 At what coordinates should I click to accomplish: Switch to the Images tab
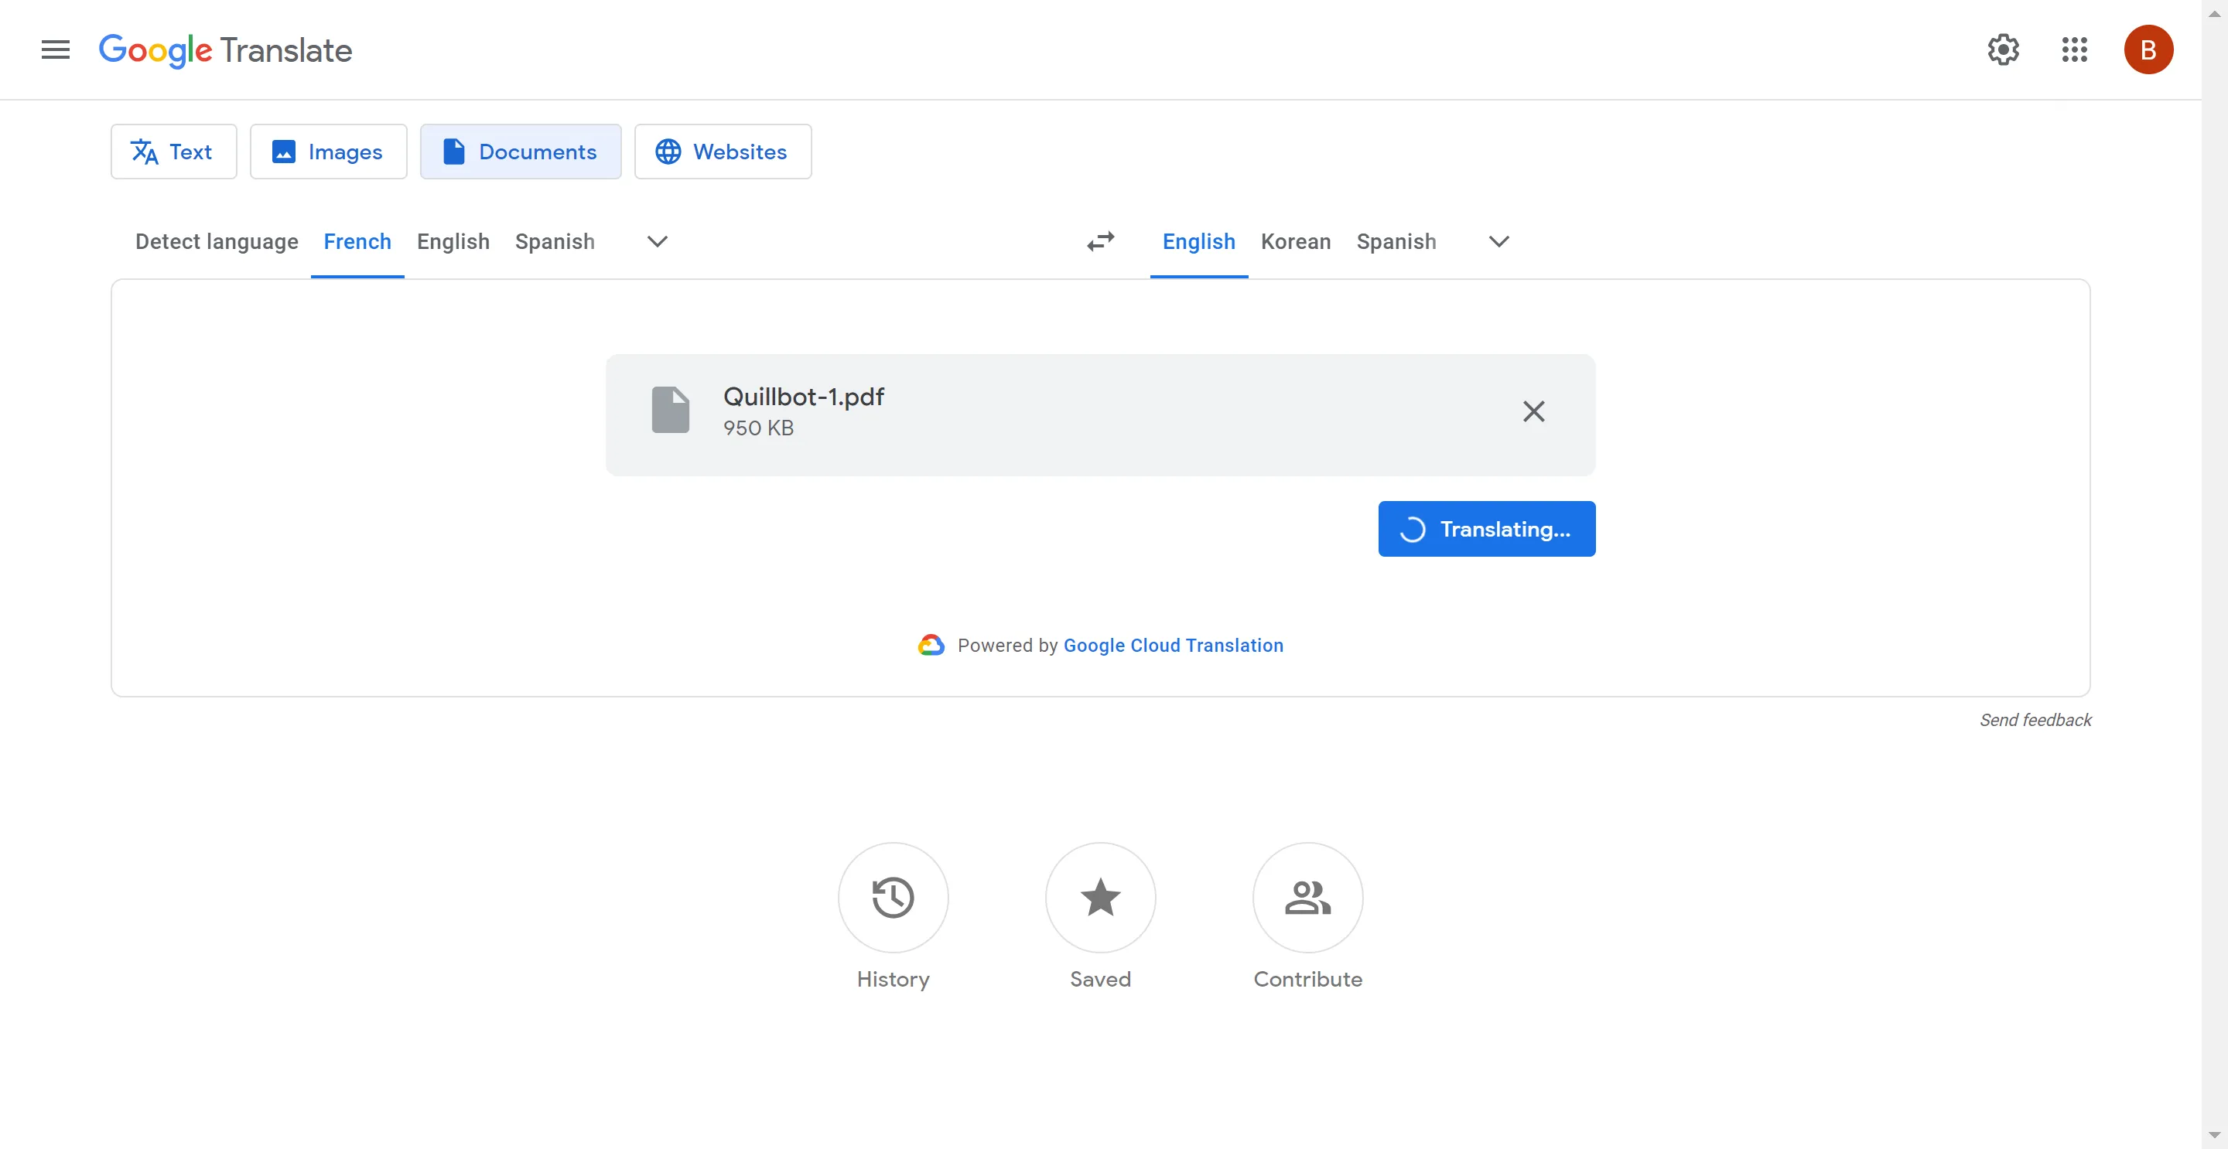[x=328, y=152]
